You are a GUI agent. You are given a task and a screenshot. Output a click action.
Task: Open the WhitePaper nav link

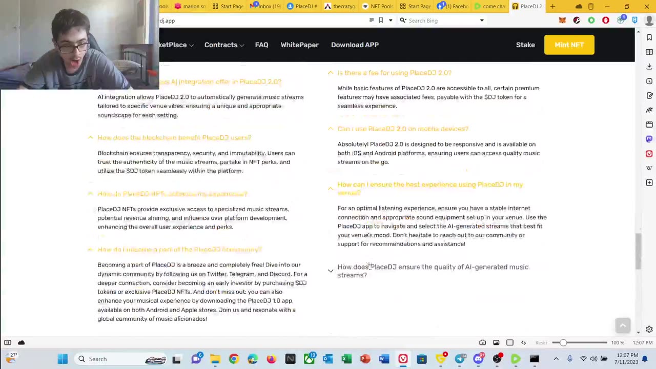[x=299, y=45]
